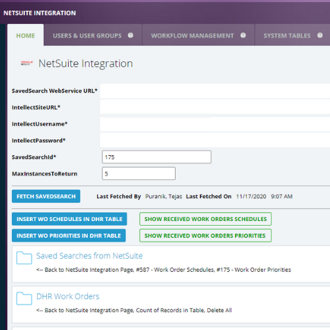This screenshot has width=330, height=330.
Task: Focus the IntellectUsername field
Action: 215,124
